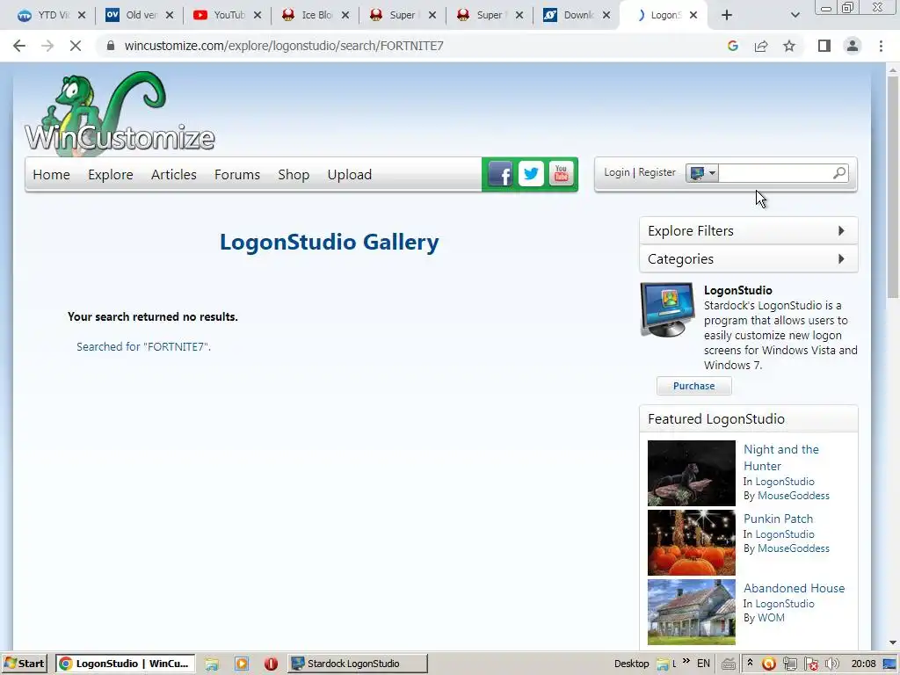Open the Twitter social icon

(x=531, y=173)
